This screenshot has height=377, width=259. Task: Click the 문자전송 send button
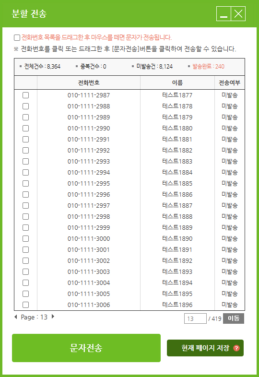tap(86, 348)
